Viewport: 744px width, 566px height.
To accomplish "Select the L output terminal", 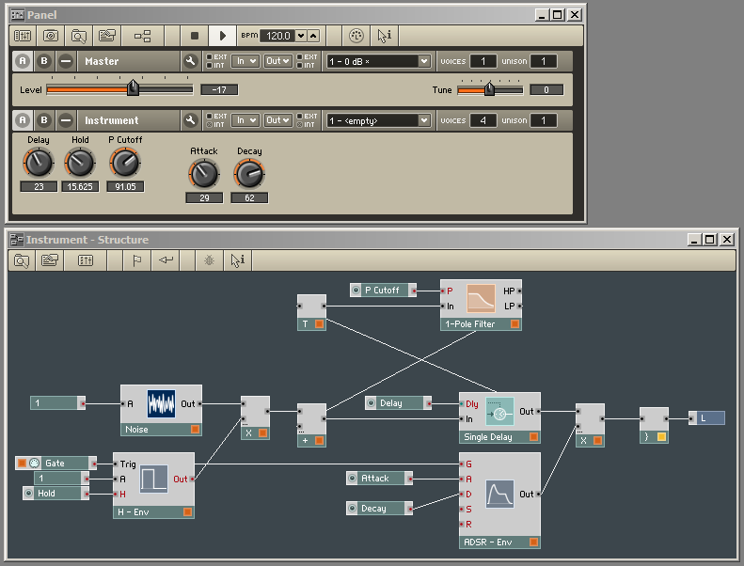I will pyautogui.click(x=707, y=418).
